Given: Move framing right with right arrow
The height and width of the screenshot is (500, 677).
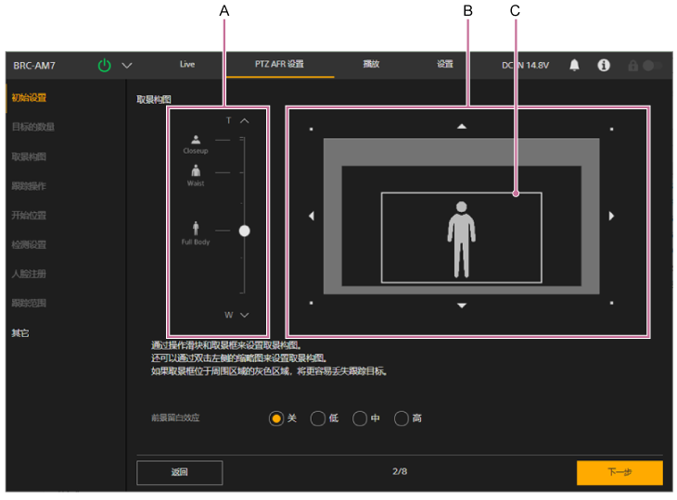Looking at the screenshot, I should (x=611, y=216).
